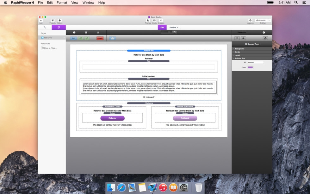Click the first green link button

point(81,38)
